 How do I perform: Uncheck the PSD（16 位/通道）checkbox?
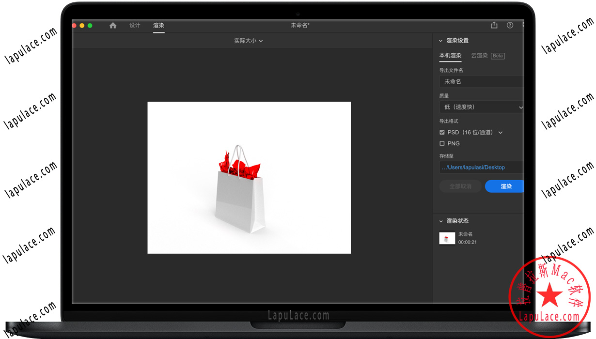pos(442,132)
